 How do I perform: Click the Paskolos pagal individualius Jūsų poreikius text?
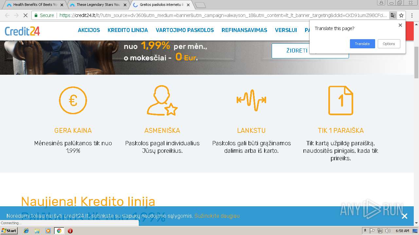162,147
